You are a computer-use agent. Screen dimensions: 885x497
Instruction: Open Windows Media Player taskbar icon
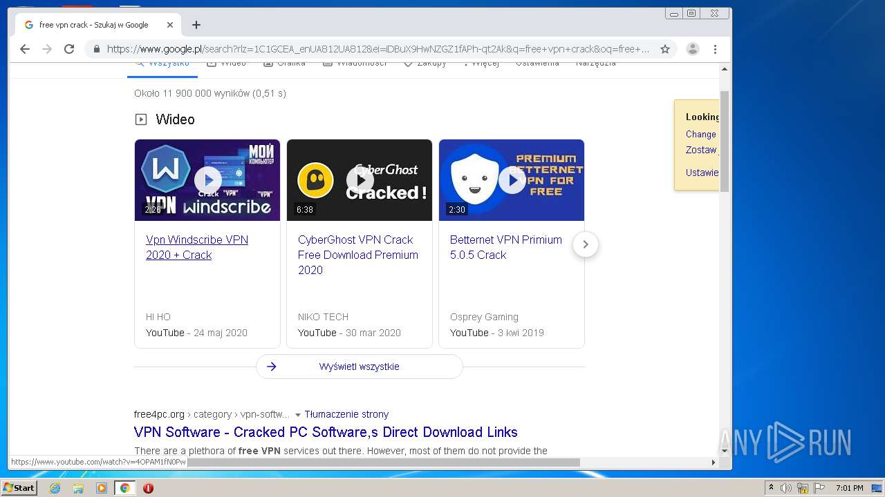coord(102,488)
